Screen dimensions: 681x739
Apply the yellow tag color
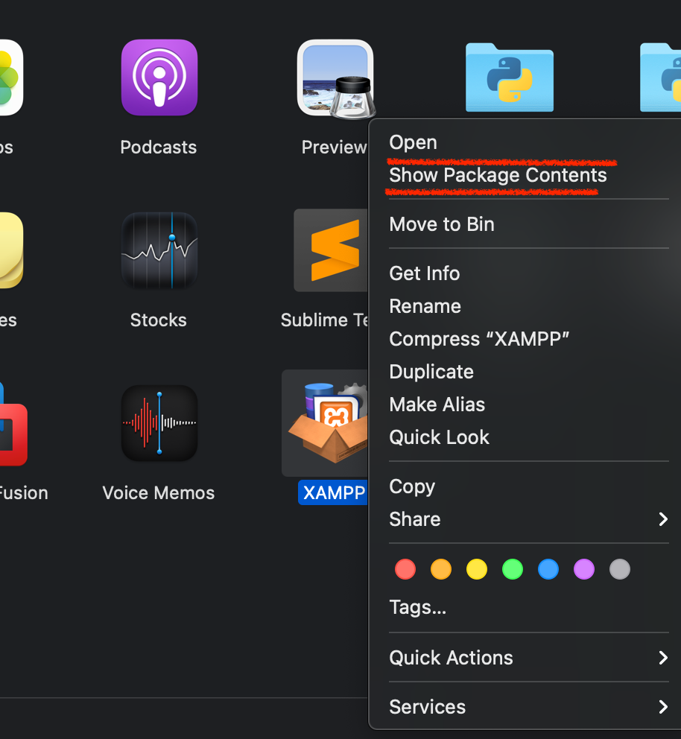tap(477, 569)
